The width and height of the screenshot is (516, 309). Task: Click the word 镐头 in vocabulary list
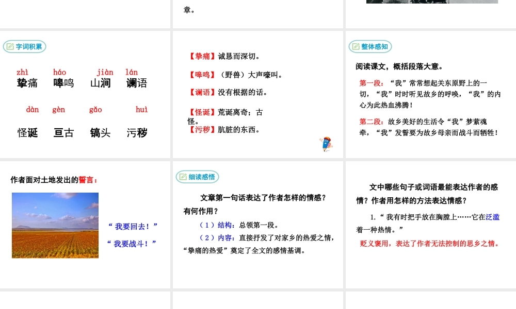pos(101,133)
